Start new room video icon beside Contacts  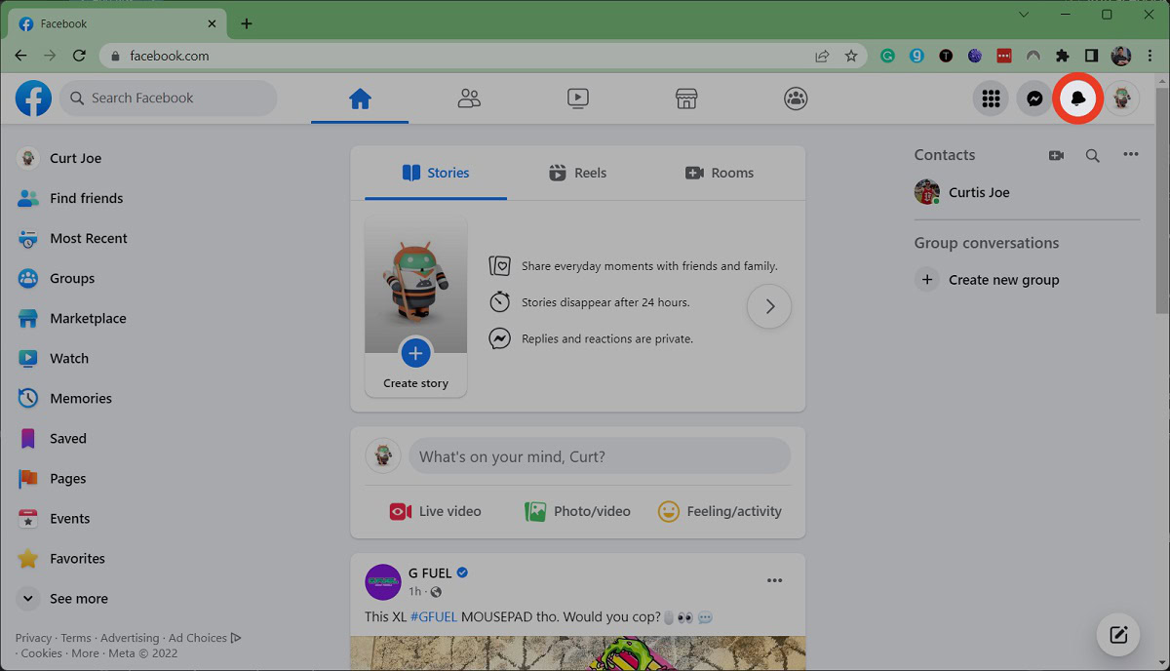point(1056,155)
